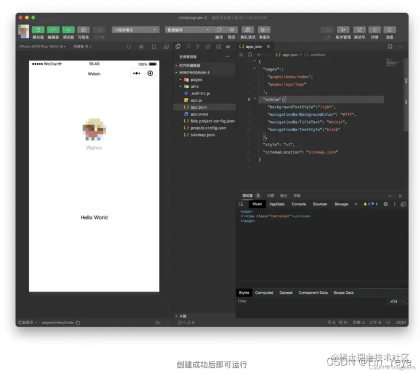Open the fide.project.config.json file

coord(205,121)
